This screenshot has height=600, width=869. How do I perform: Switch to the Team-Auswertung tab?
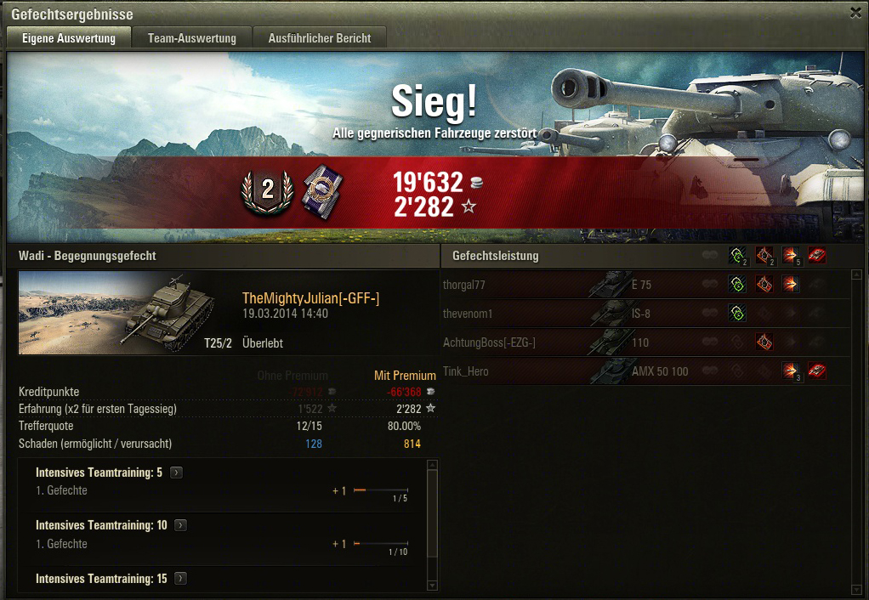tap(192, 38)
